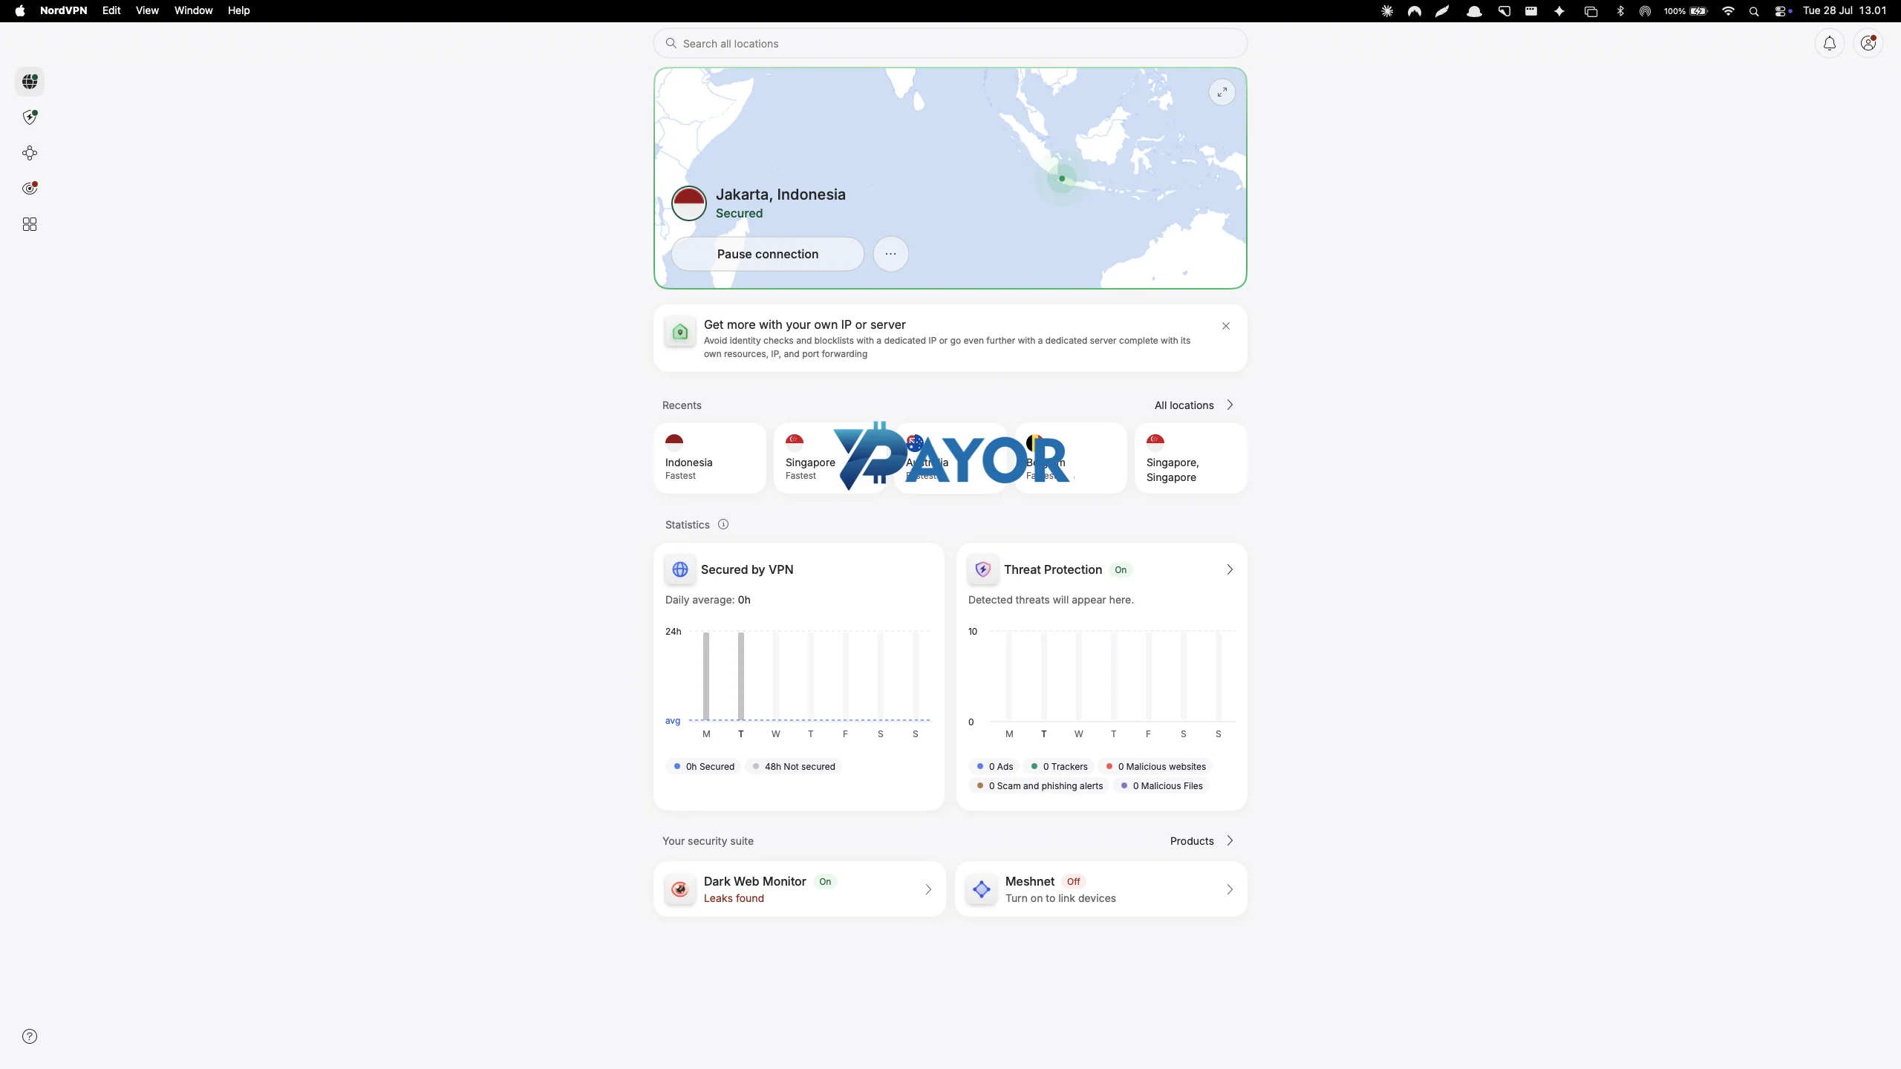1901x1069 pixels.
Task: Click the Bluetooth icon in menu bar
Action: [x=1620, y=11]
